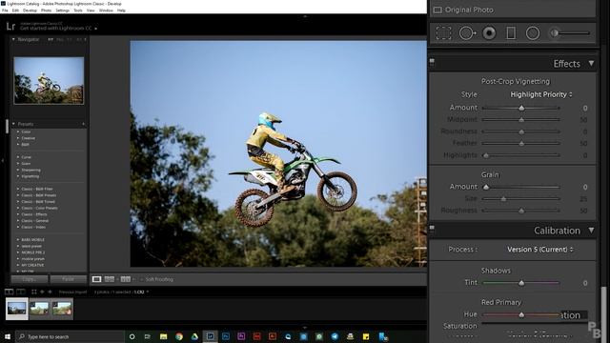The image size is (610, 343).
Task: Toggle the Soft Proofing checkbox
Action: coord(142,279)
